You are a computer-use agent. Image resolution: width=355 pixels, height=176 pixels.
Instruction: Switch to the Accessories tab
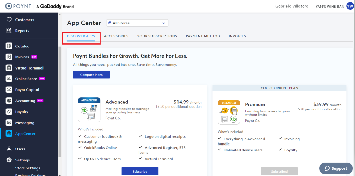coord(116,36)
